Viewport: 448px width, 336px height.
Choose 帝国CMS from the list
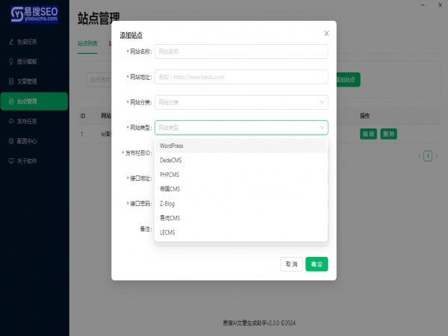pos(241,189)
